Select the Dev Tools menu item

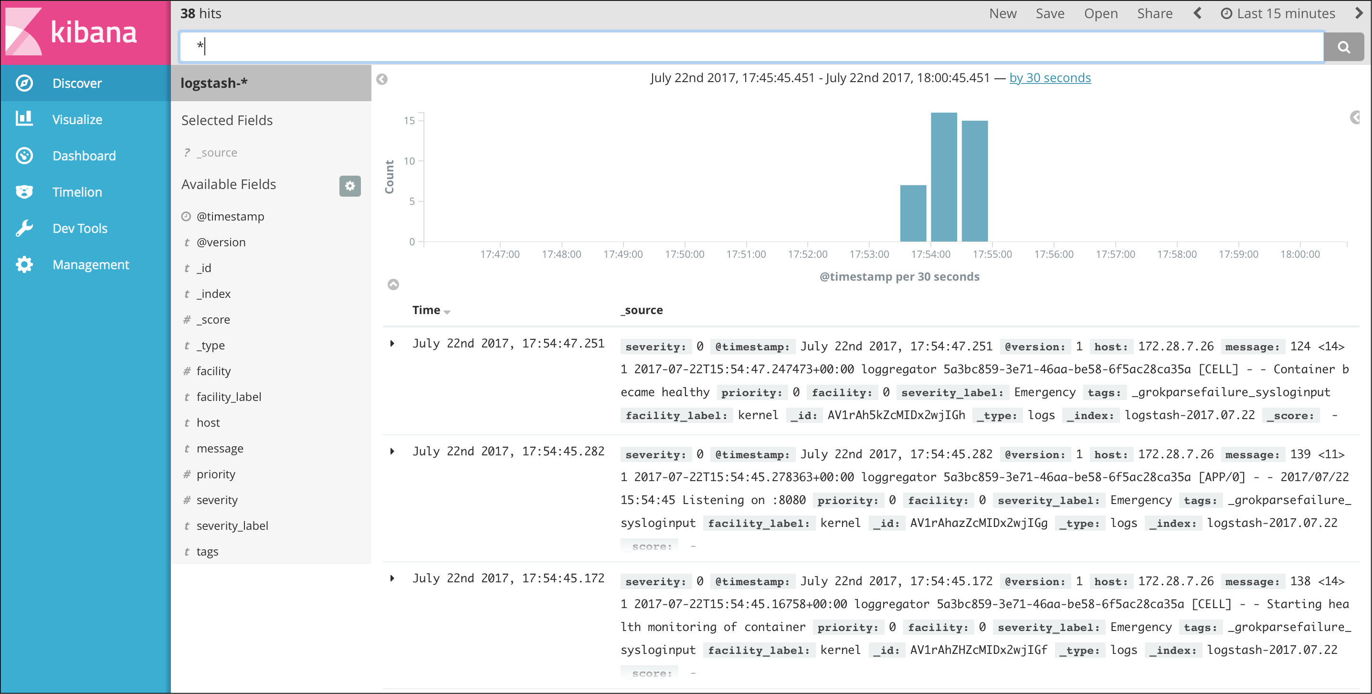click(x=85, y=228)
